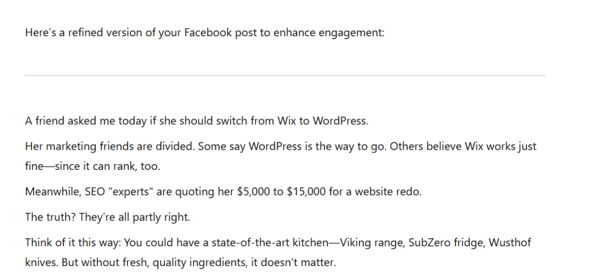
Task: Click the word "Wix" in the friend sentence
Action: pos(287,121)
